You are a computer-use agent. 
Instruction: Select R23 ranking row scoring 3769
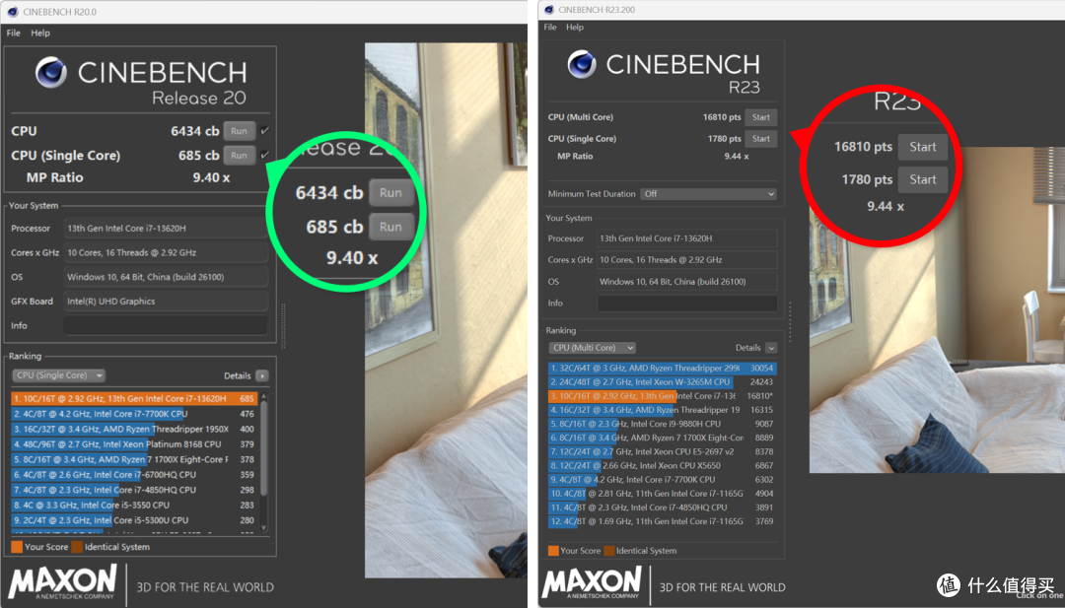point(663,521)
